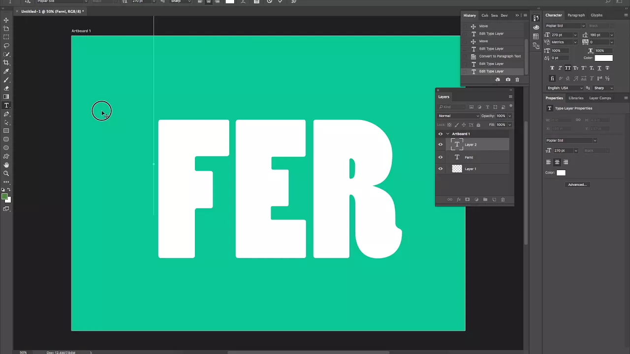Collapse the Artboard 1 group
This screenshot has height=354, width=630.
447,134
